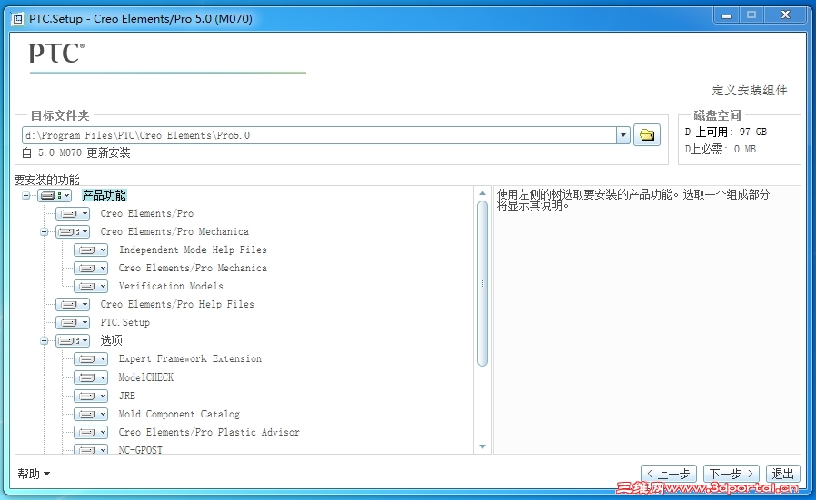Image resolution: width=816 pixels, height=500 pixels.
Task: Select the 选项 tree item
Action: (112, 341)
